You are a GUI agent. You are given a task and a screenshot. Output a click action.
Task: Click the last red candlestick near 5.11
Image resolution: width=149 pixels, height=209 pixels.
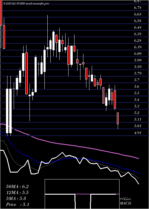tap(118, 118)
